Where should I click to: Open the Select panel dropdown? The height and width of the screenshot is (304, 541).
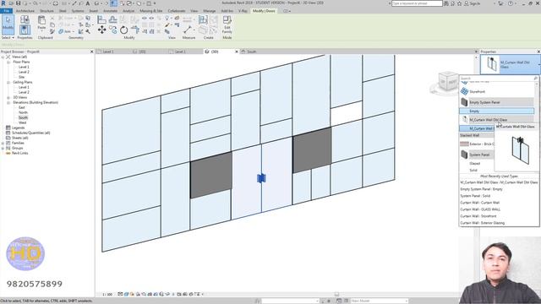8,37
